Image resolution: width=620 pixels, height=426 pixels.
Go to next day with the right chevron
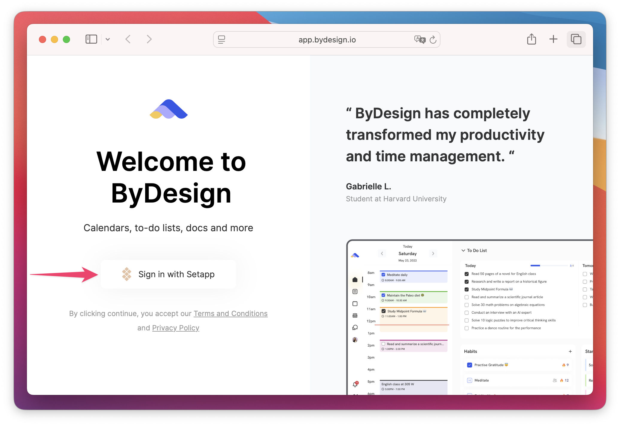[433, 253]
